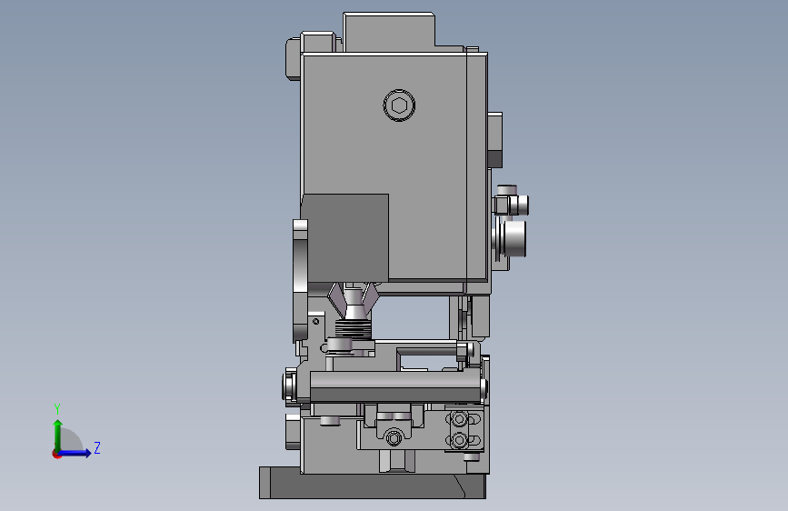Select the dark square panel on housing
This screenshot has height=511, width=788.
tap(347, 238)
